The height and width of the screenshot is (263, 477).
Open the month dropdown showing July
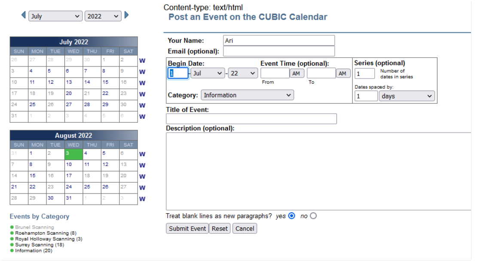pyautogui.click(x=55, y=16)
